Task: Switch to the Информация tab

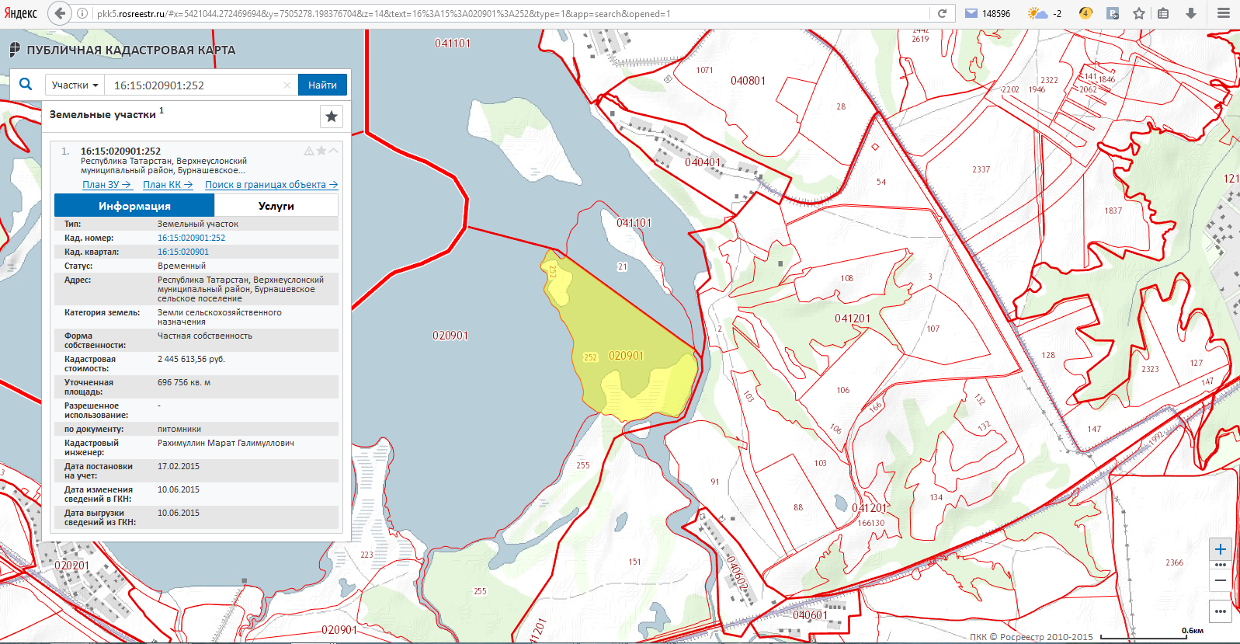Action: 134,206
